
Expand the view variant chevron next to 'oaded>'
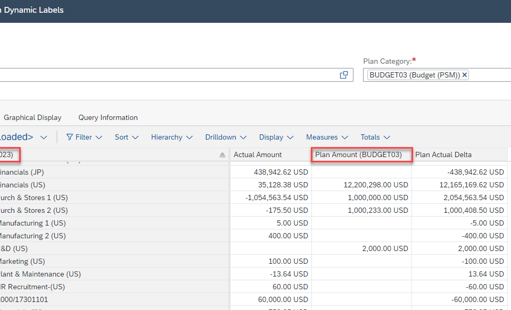(44, 137)
